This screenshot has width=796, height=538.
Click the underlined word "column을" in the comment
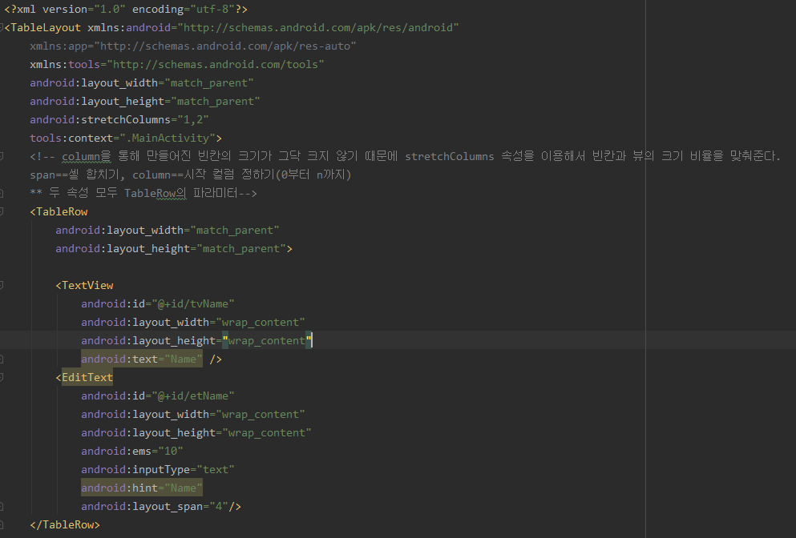point(86,156)
